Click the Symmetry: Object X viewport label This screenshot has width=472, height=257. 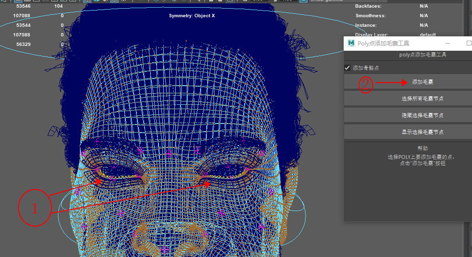click(191, 16)
